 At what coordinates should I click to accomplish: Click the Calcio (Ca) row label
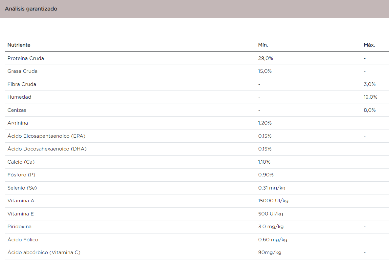(x=21, y=162)
